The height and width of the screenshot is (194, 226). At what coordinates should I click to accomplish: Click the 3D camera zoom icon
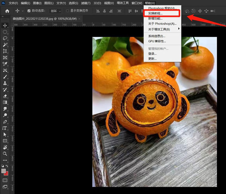coord(213,11)
